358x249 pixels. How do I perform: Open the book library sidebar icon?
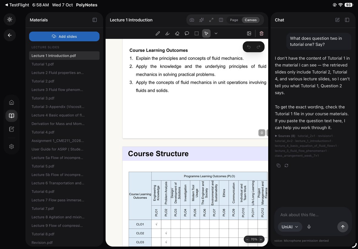point(12,116)
